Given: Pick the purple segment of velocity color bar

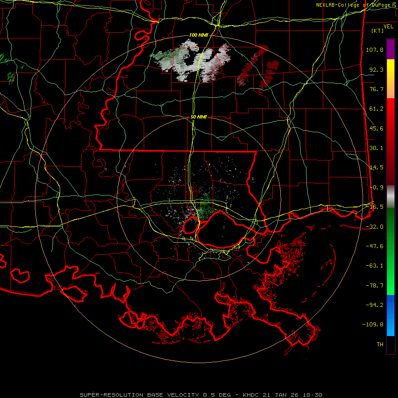Looking at the screenshot, I should (390, 49).
